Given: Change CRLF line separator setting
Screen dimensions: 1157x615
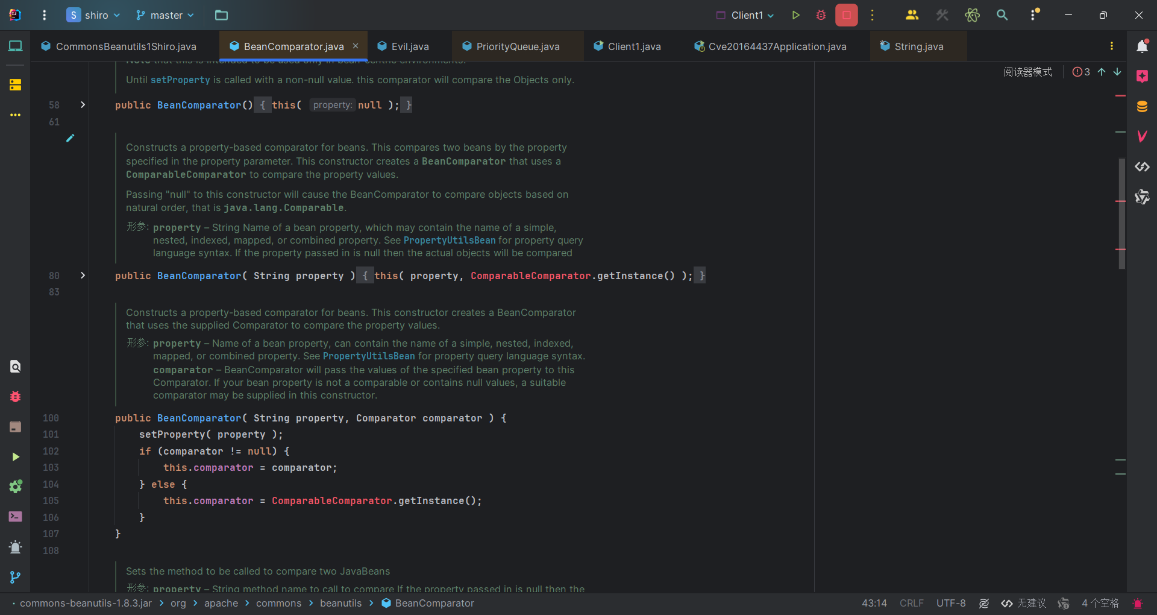Looking at the screenshot, I should click(911, 603).
